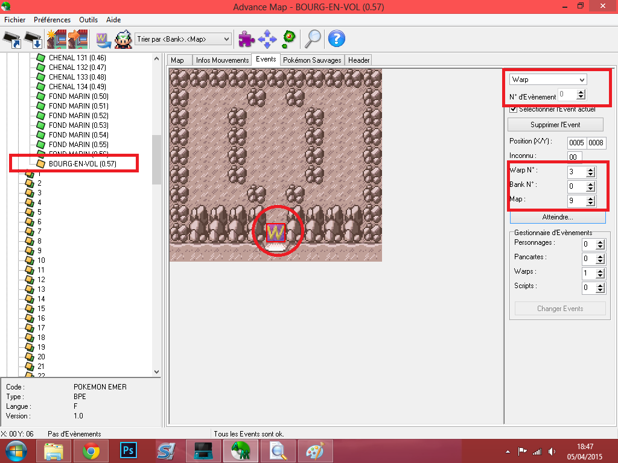Open the Préférences menu
618x463 pixels.
click(x=52, y=20)
